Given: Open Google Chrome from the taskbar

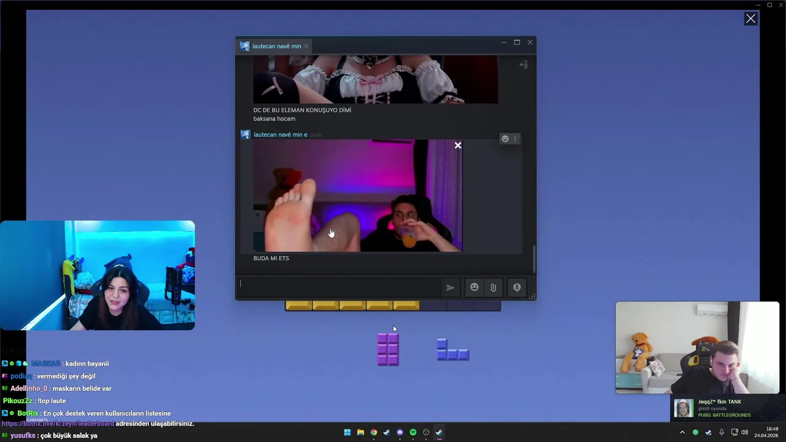Looking at the screenshot, I should coord(373,432).
